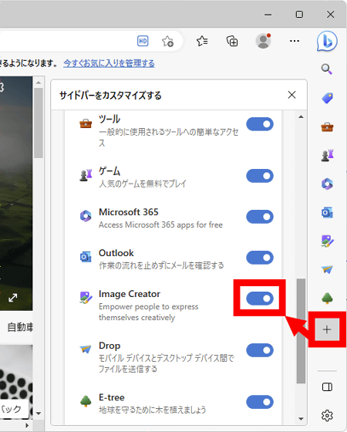Click the Microsoft 365 icon in the list
Image resolution: width=347 pixels, height=432 pixels.
pos(86,216)
